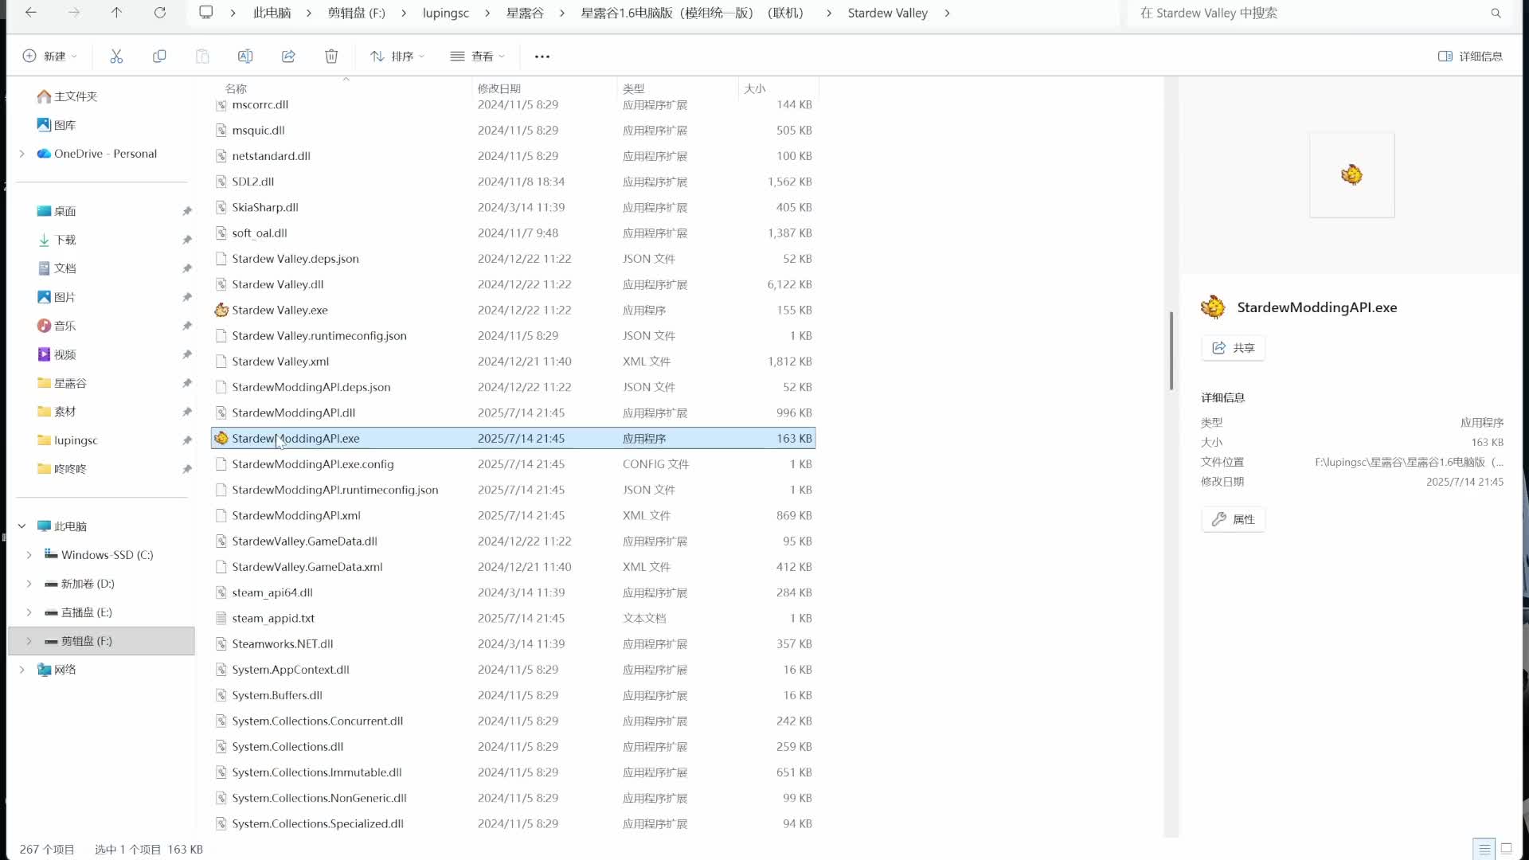Screen dimensions: 1529x860
Task: Open the see-more (...) toolbar menu
Action: [x=542, y=56]
